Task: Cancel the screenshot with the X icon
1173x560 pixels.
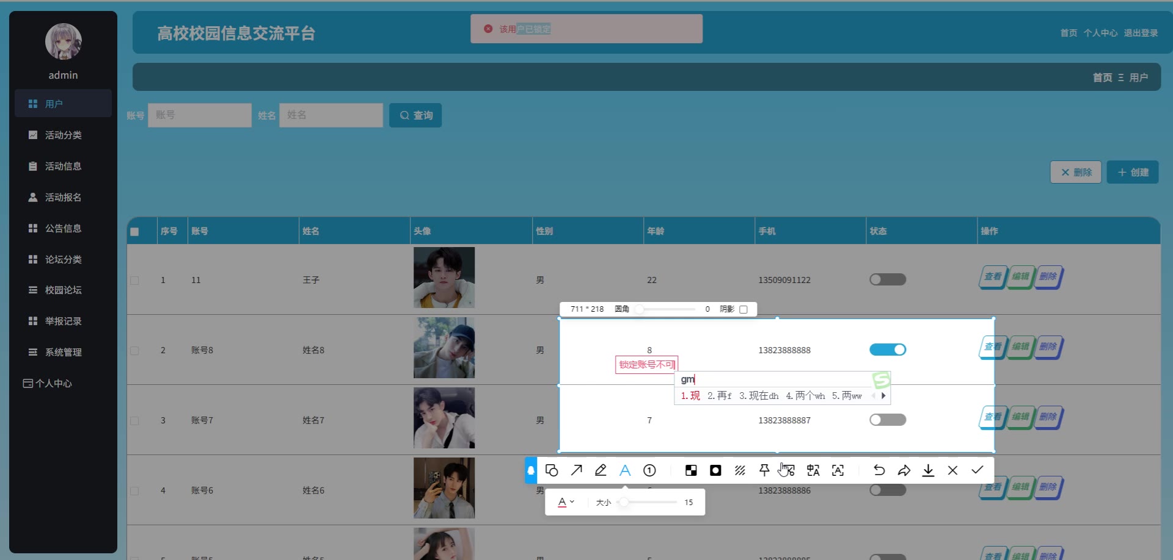Action: [x=952, y=470]
